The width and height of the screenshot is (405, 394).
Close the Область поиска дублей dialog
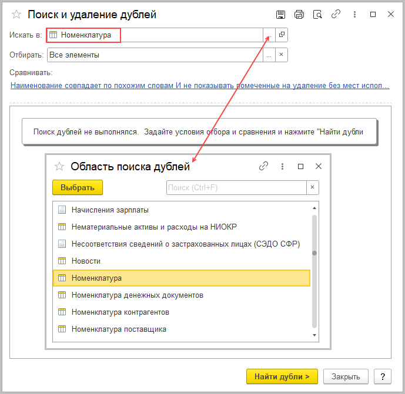(x=319, y=166)
